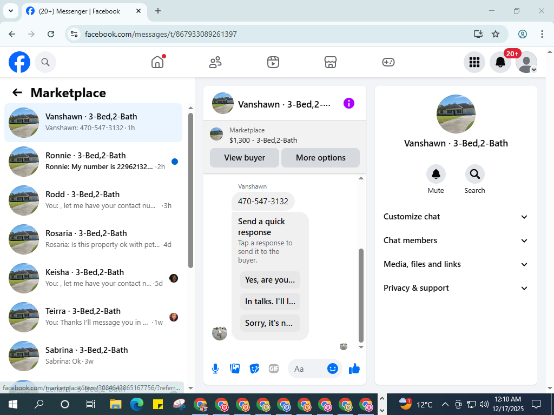Open Teirra conversation in list

[x=93, y=317]
